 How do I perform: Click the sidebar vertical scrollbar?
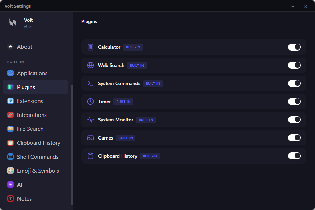71,145
